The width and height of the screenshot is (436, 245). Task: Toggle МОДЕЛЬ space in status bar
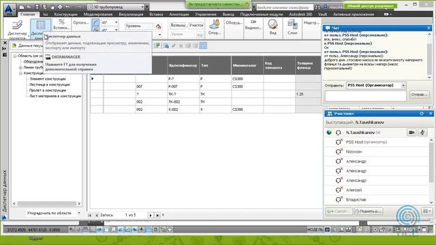pos(315,229)
